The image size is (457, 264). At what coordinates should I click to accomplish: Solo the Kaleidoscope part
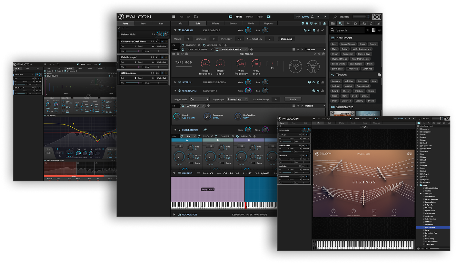[x=166, y=57]
